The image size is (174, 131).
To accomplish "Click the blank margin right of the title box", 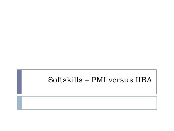I will tap(165, 81).
